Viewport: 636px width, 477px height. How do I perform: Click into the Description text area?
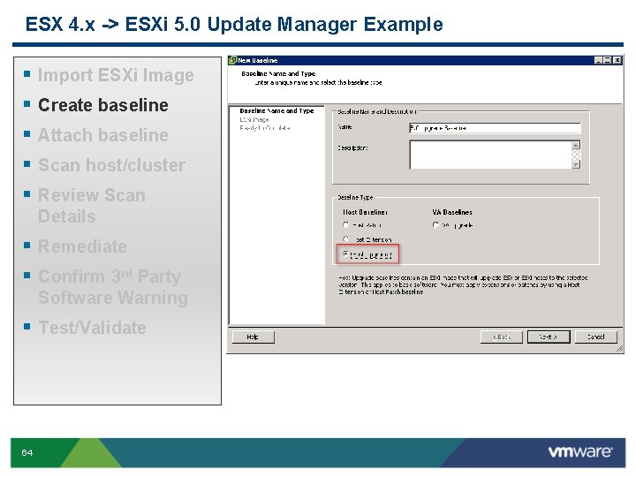point(490,155)
